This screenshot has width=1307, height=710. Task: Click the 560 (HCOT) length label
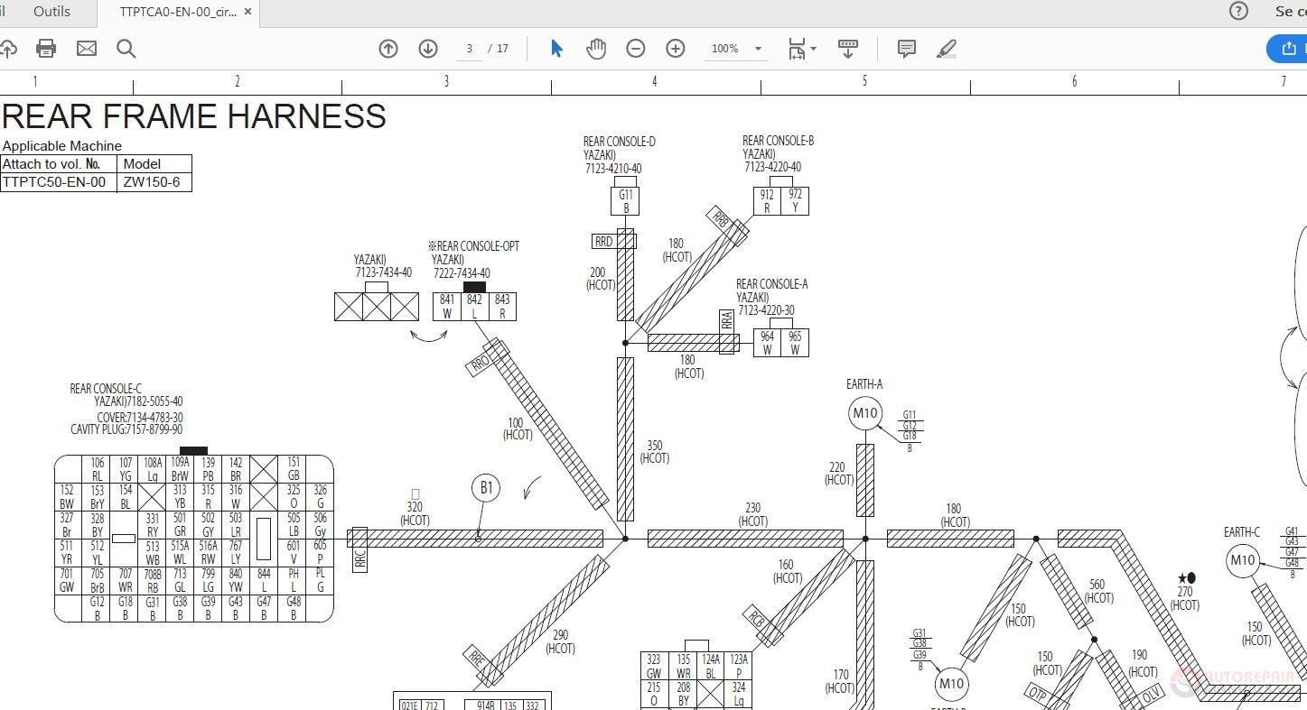pyautogui.click(x=1098, y=591)
